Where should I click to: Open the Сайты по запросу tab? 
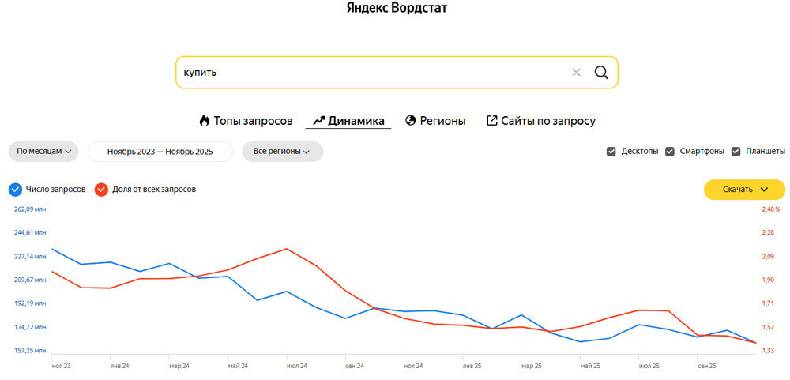547,121
